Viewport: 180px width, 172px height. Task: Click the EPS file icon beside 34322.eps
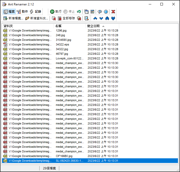5,44
